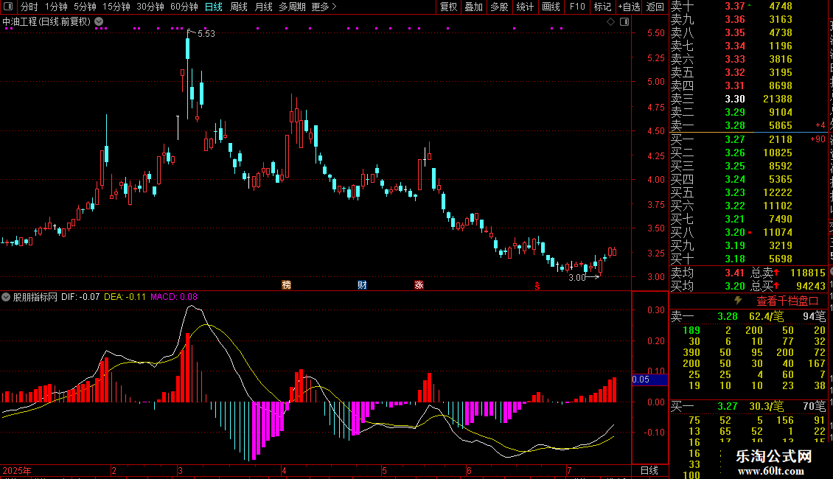This screenshot has width=833, height=479.
Task: Select the 15分钟 period
Action: pyautogui.click(x=116, y=7)
